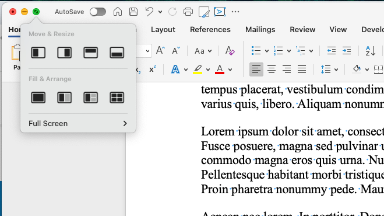384x216 pixels.
Task: Align text left
Action: [256, 69]
